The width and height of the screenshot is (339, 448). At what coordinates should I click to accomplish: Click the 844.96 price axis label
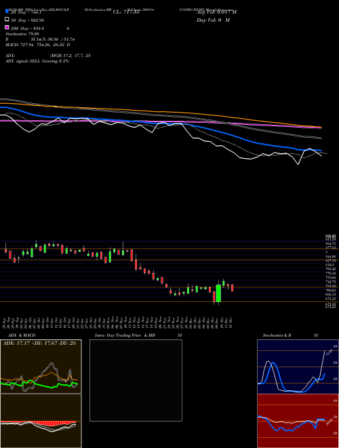(331, 257)
